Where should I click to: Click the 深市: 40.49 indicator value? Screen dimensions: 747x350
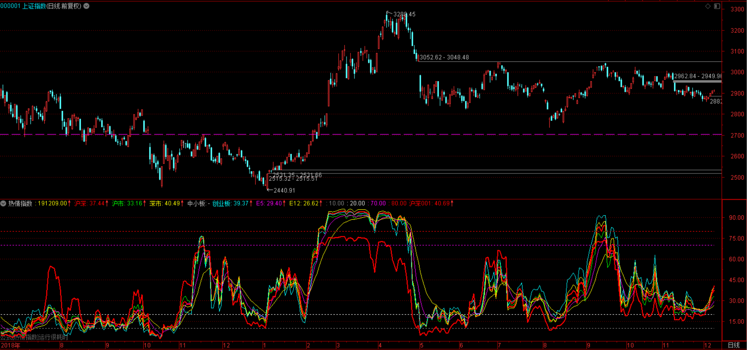pyautogui.click(x=165, y=204)
